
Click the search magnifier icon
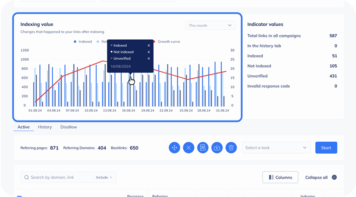point(27,177)
